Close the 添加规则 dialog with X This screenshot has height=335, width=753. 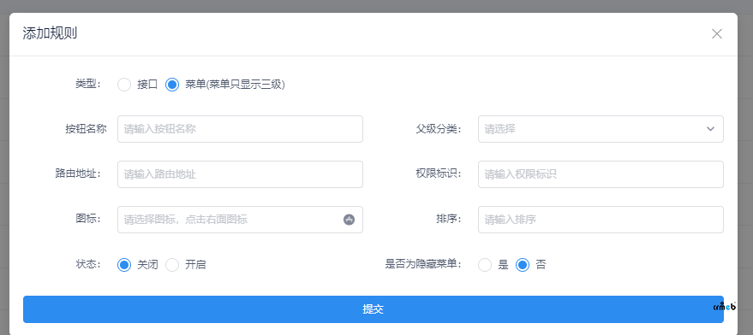click(x=716, y=33)
